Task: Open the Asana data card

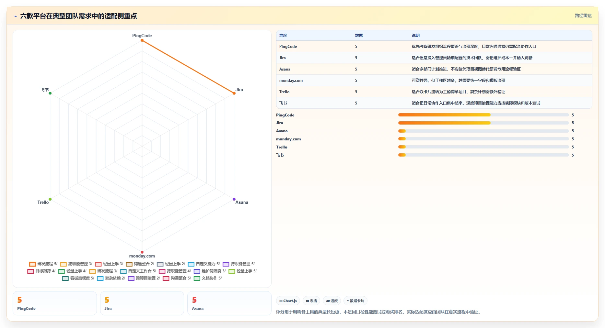Action: click(229, 303)
